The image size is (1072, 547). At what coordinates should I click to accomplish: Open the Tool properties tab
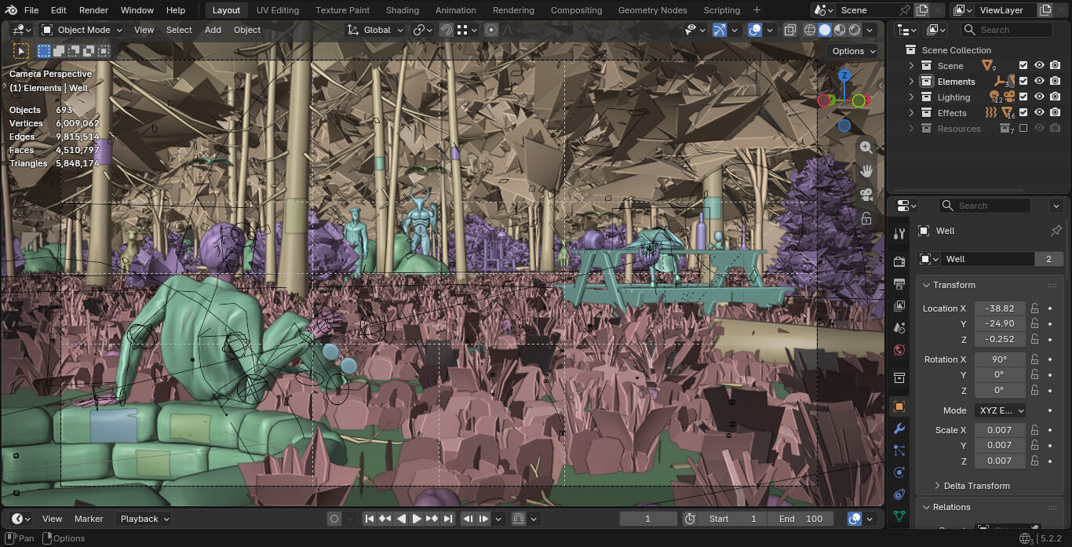click(899, 234)
